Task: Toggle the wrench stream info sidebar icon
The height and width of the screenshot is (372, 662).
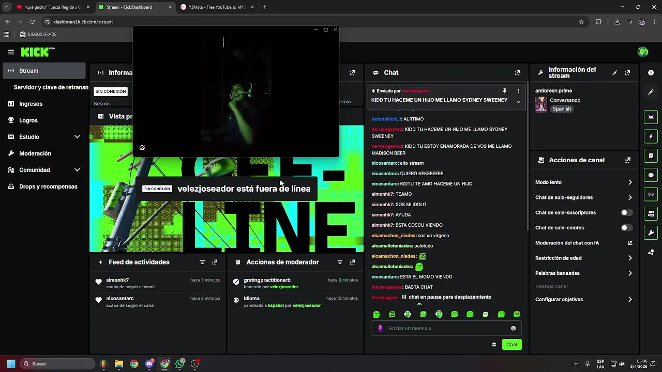Action: [x=651, y=233]
